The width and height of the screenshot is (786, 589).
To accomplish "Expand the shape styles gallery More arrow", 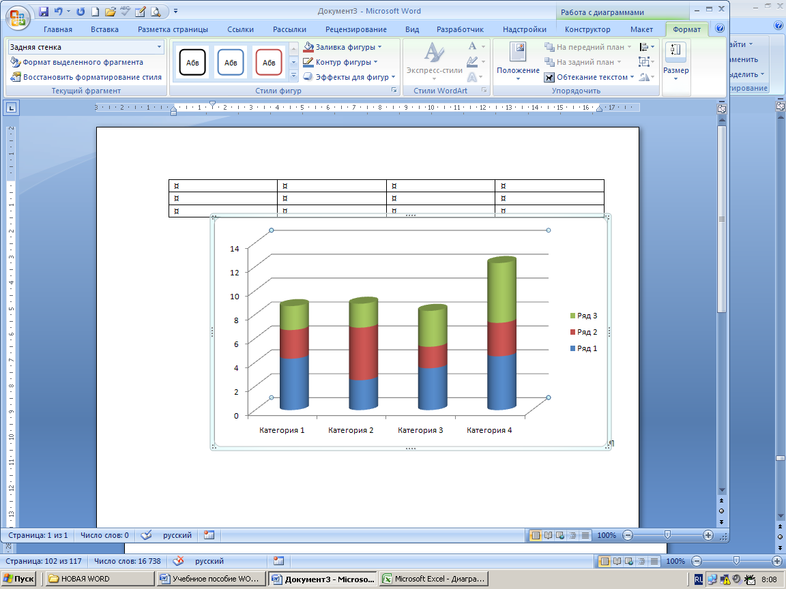I will coord(294,76).
